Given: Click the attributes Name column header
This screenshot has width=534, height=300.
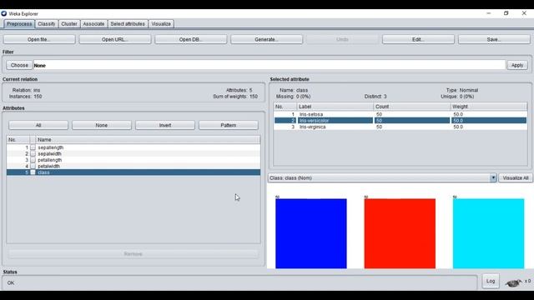Looking at the screenshot, I should coord(148,140).
